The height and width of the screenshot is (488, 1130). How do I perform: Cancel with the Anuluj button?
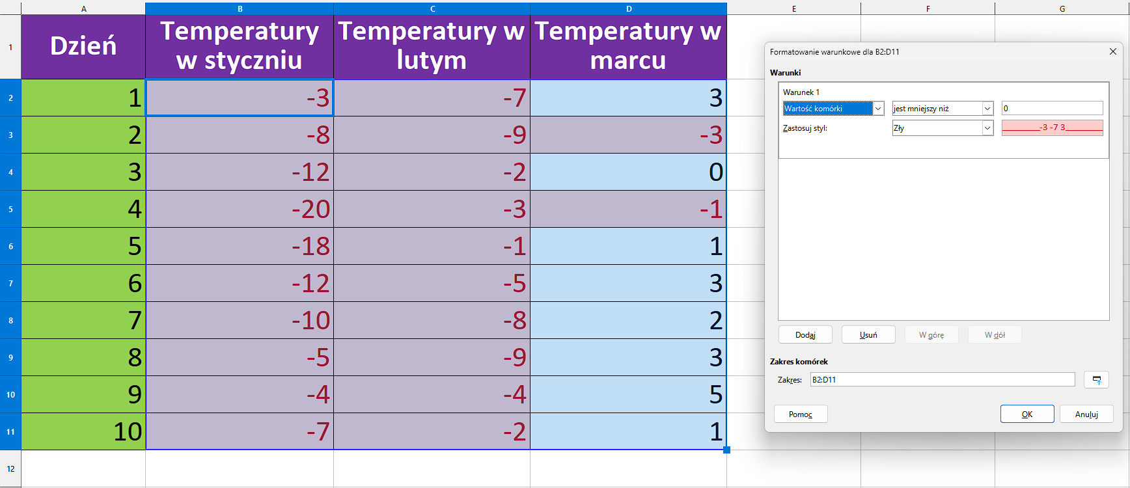click(x=1086, y=414)
